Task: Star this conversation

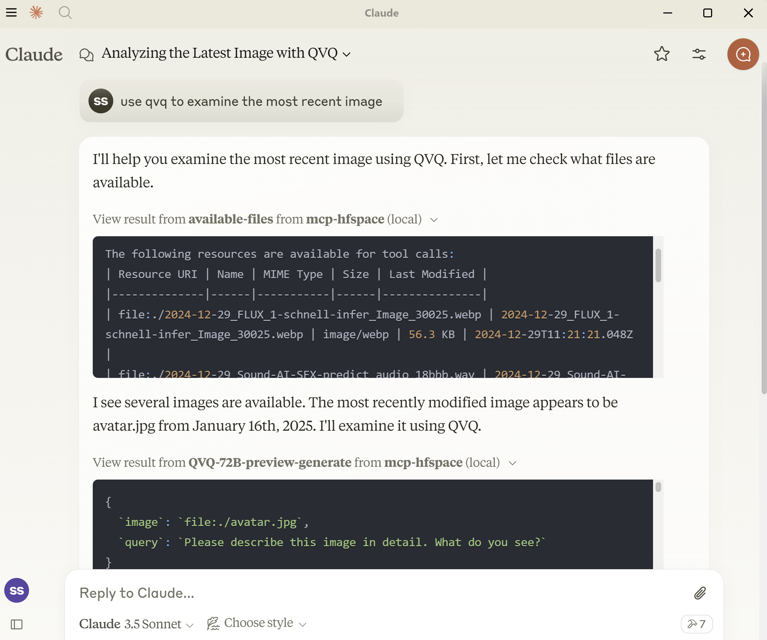Action: (662, 54)
